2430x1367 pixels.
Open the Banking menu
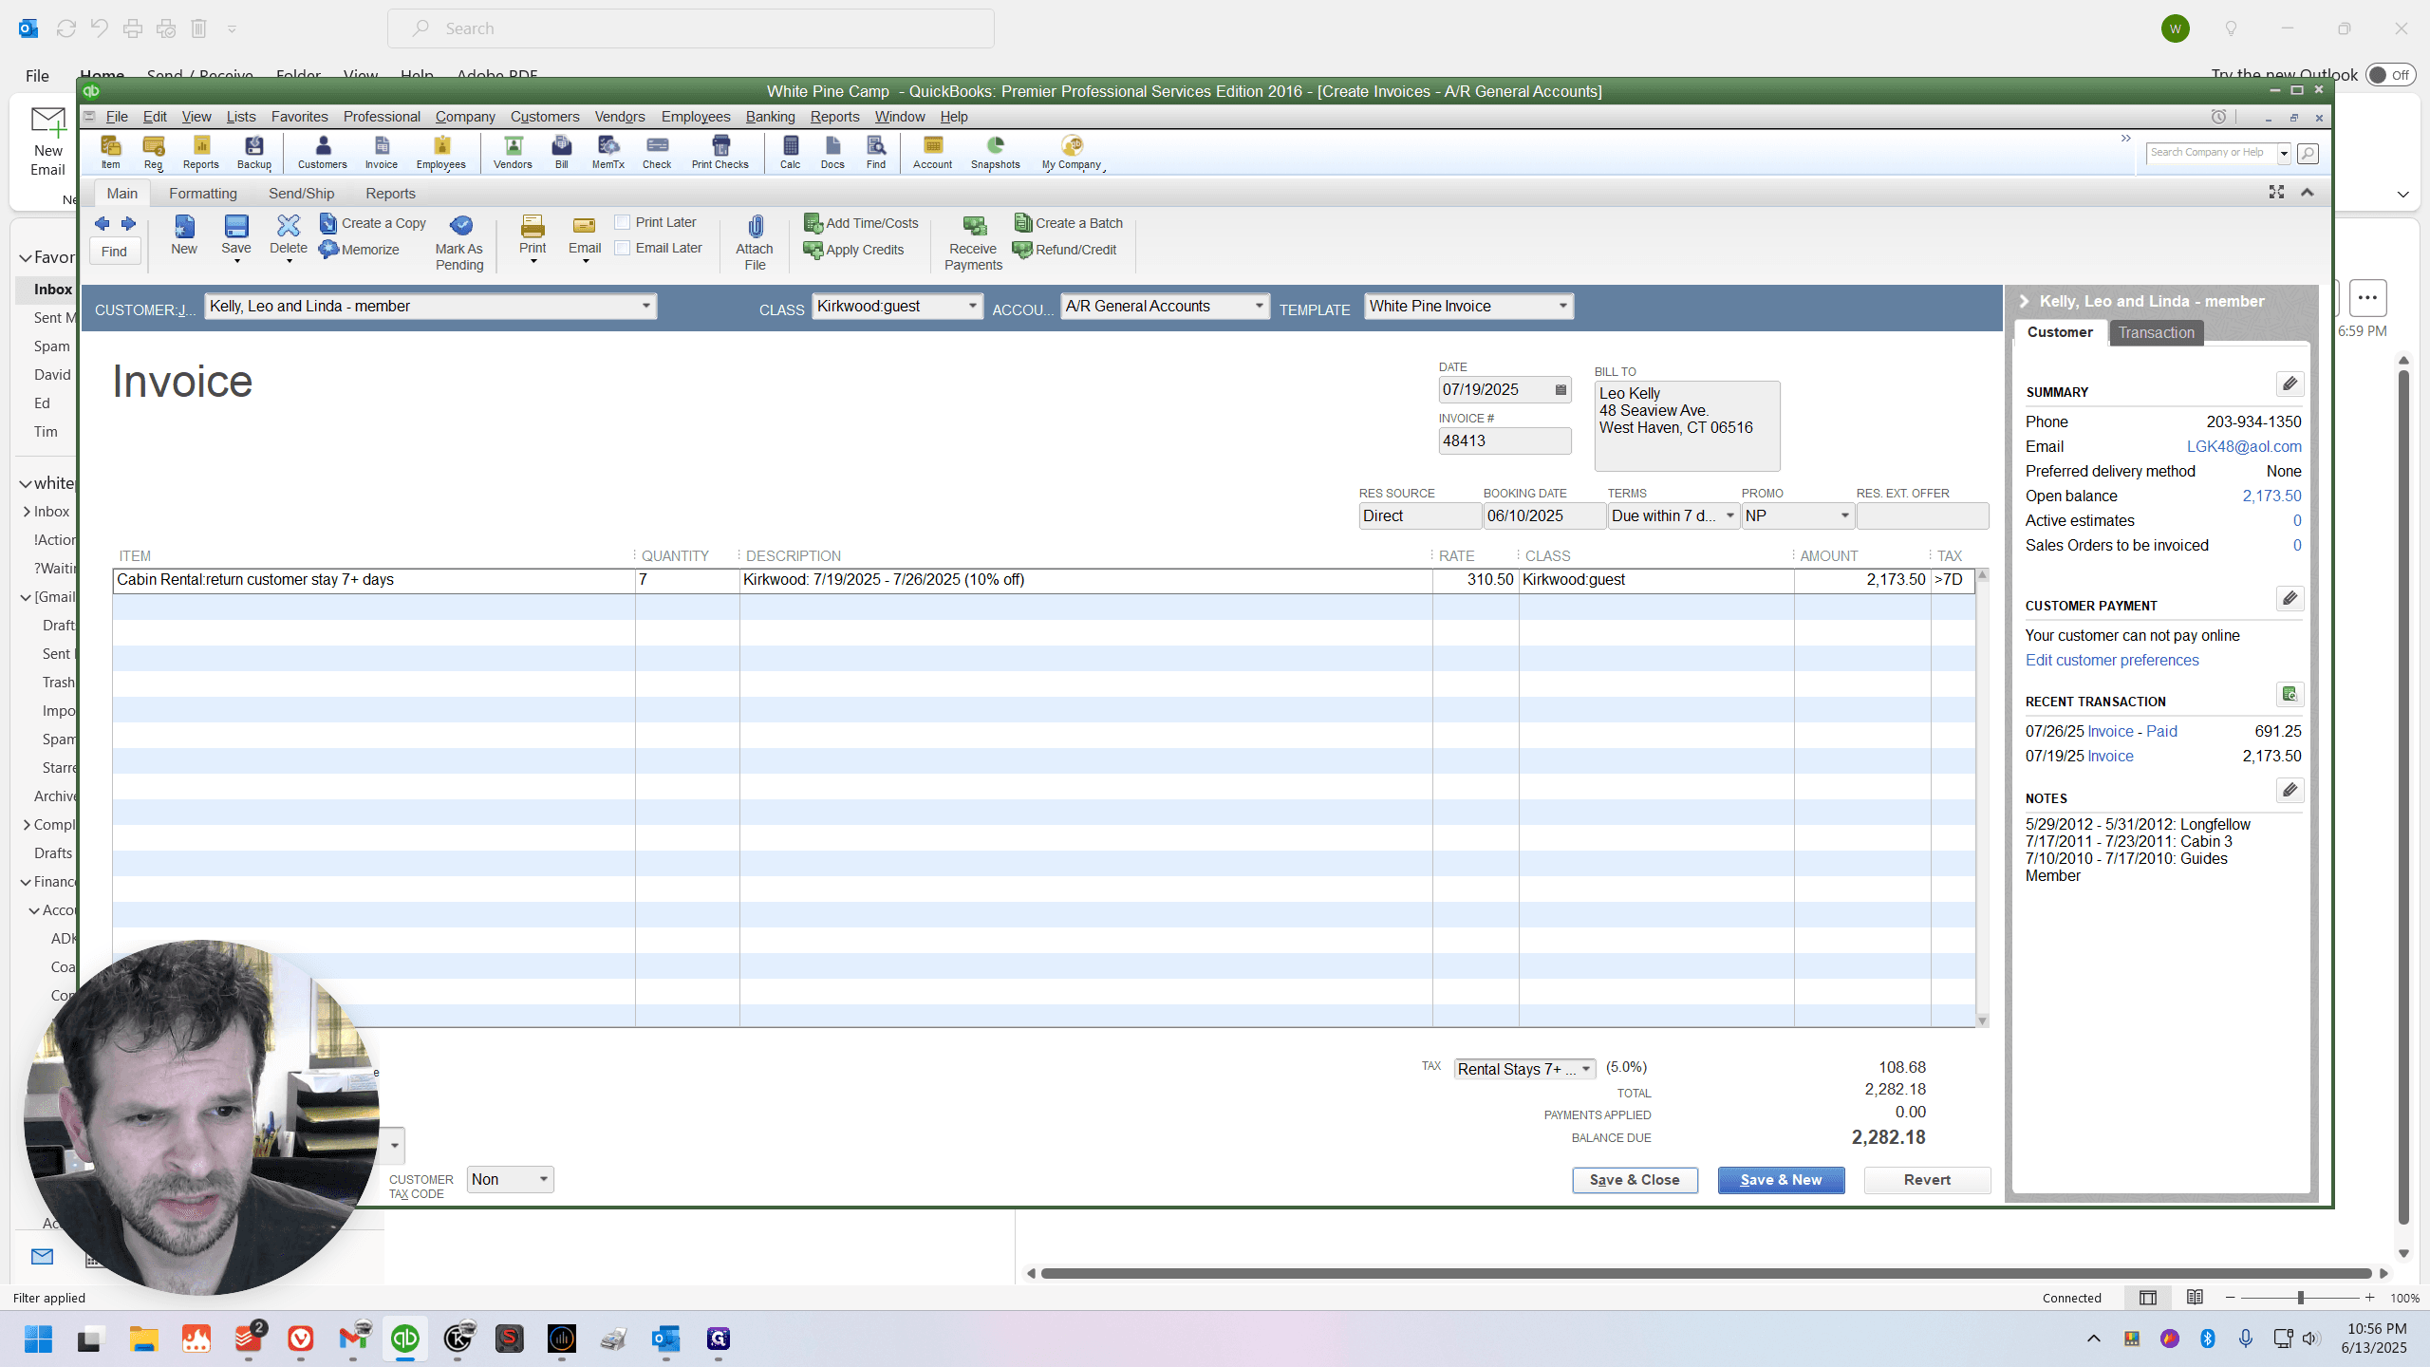pos(770,117)
